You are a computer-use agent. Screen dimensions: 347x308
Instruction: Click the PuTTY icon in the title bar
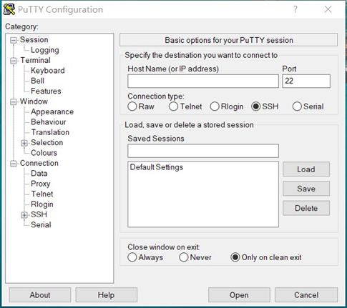tap(9, 9)
